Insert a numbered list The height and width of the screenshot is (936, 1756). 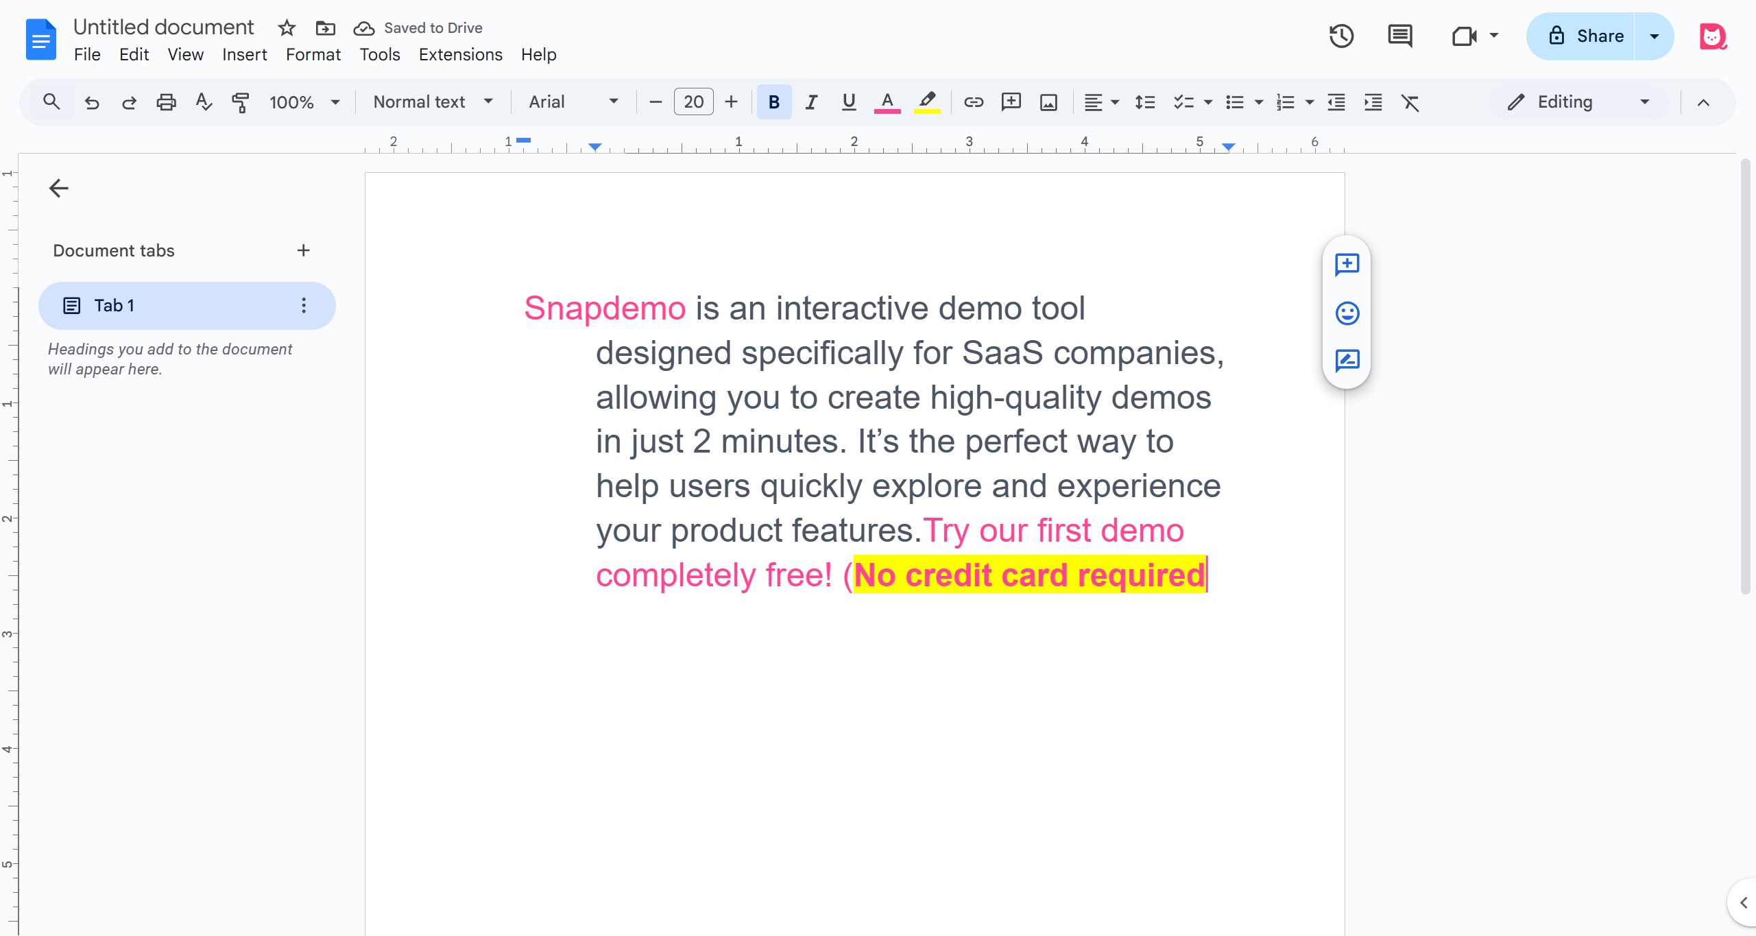pos(1285,102)
